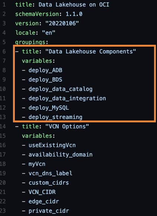Click the deploy_MySQL variable entry

click(x=49, y=108)
